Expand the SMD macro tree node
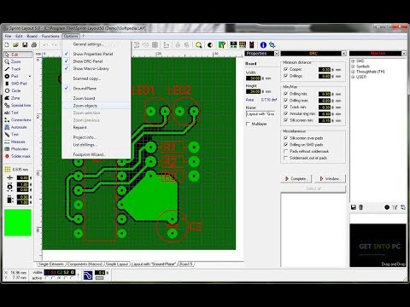Viewport: 410px width, 307px height. pos(353,61)
